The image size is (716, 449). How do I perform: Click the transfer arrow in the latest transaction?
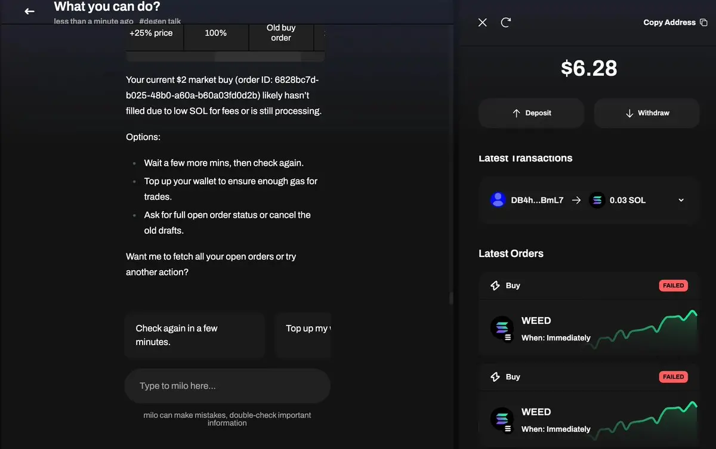576,200
